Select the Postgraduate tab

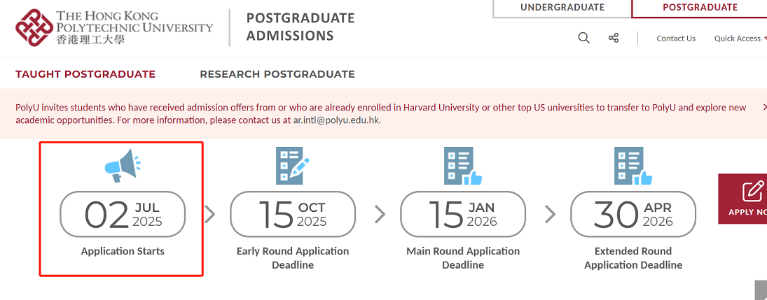tap(700, 8)
